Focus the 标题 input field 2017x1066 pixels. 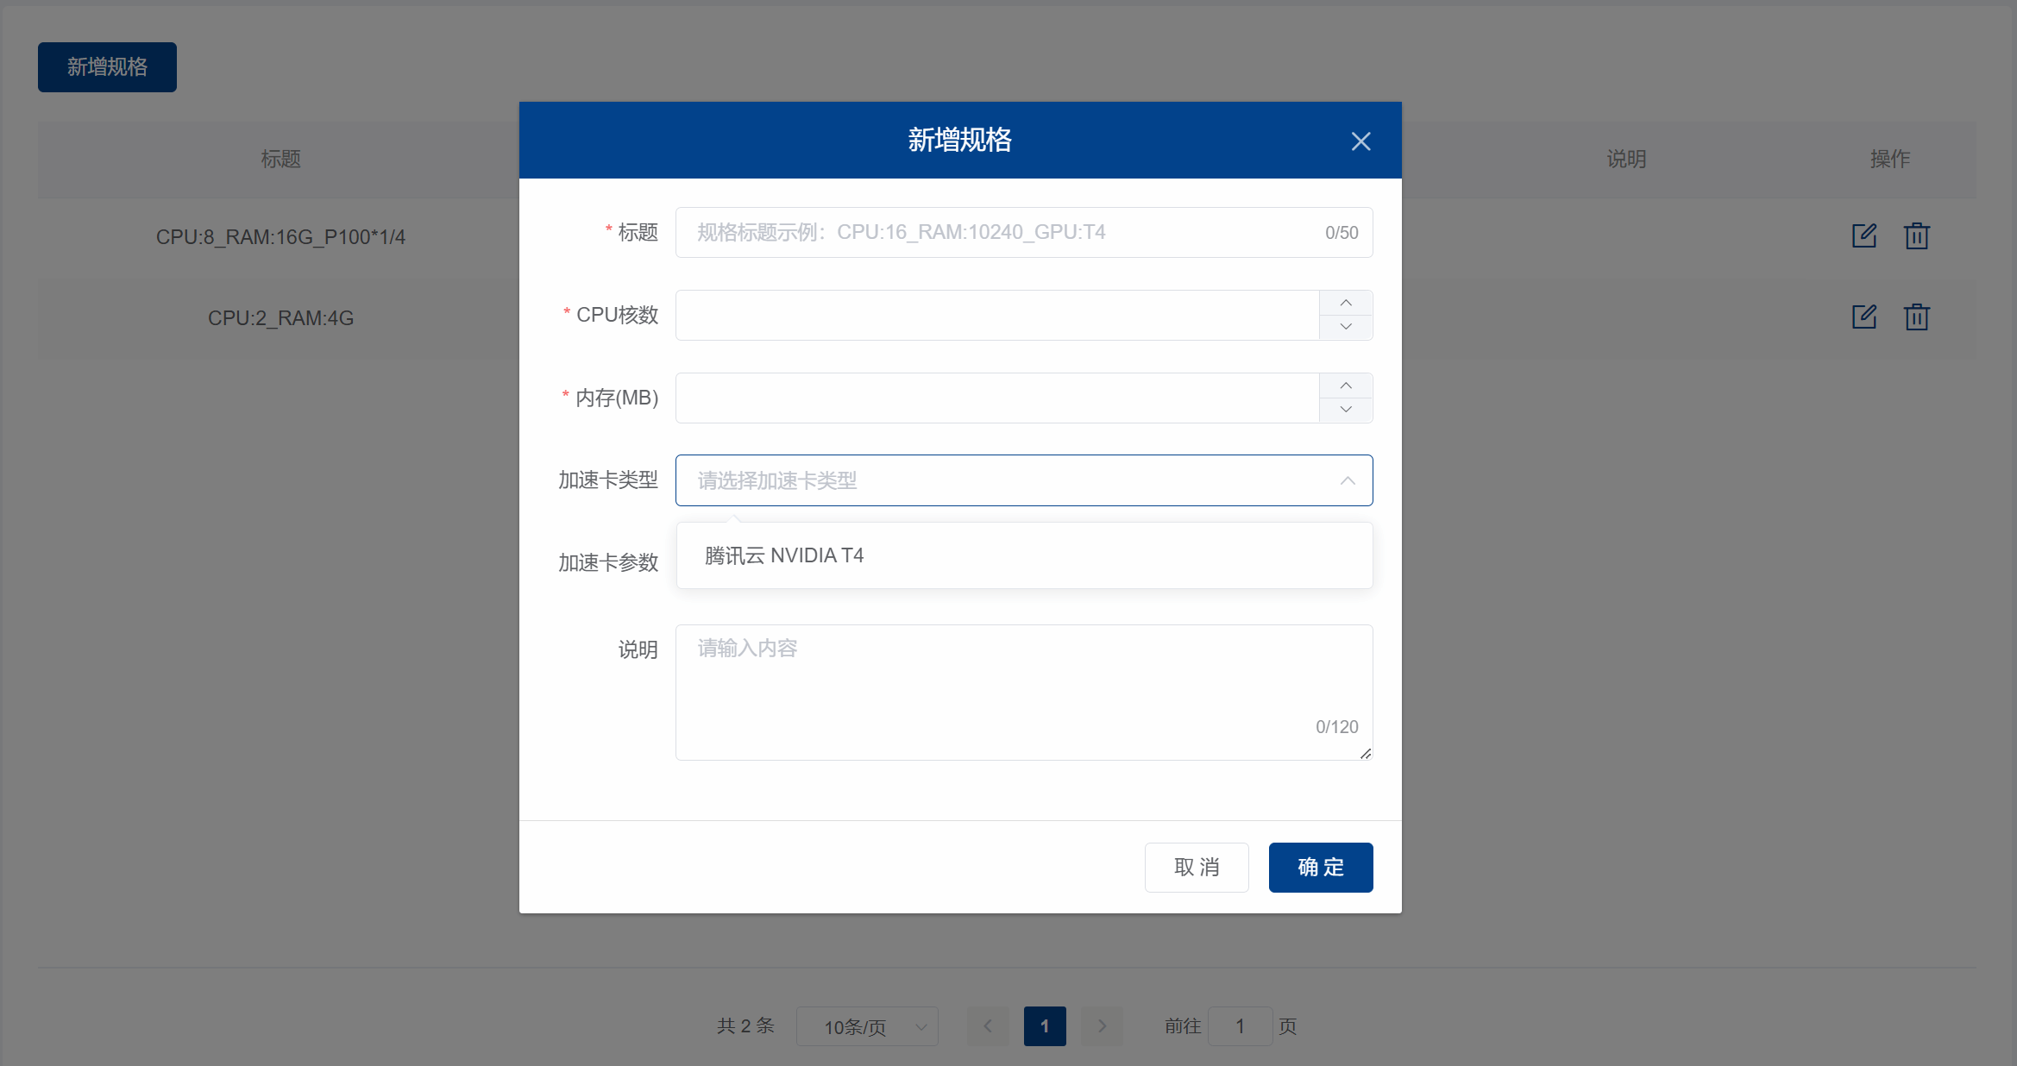click(1001, 232)
